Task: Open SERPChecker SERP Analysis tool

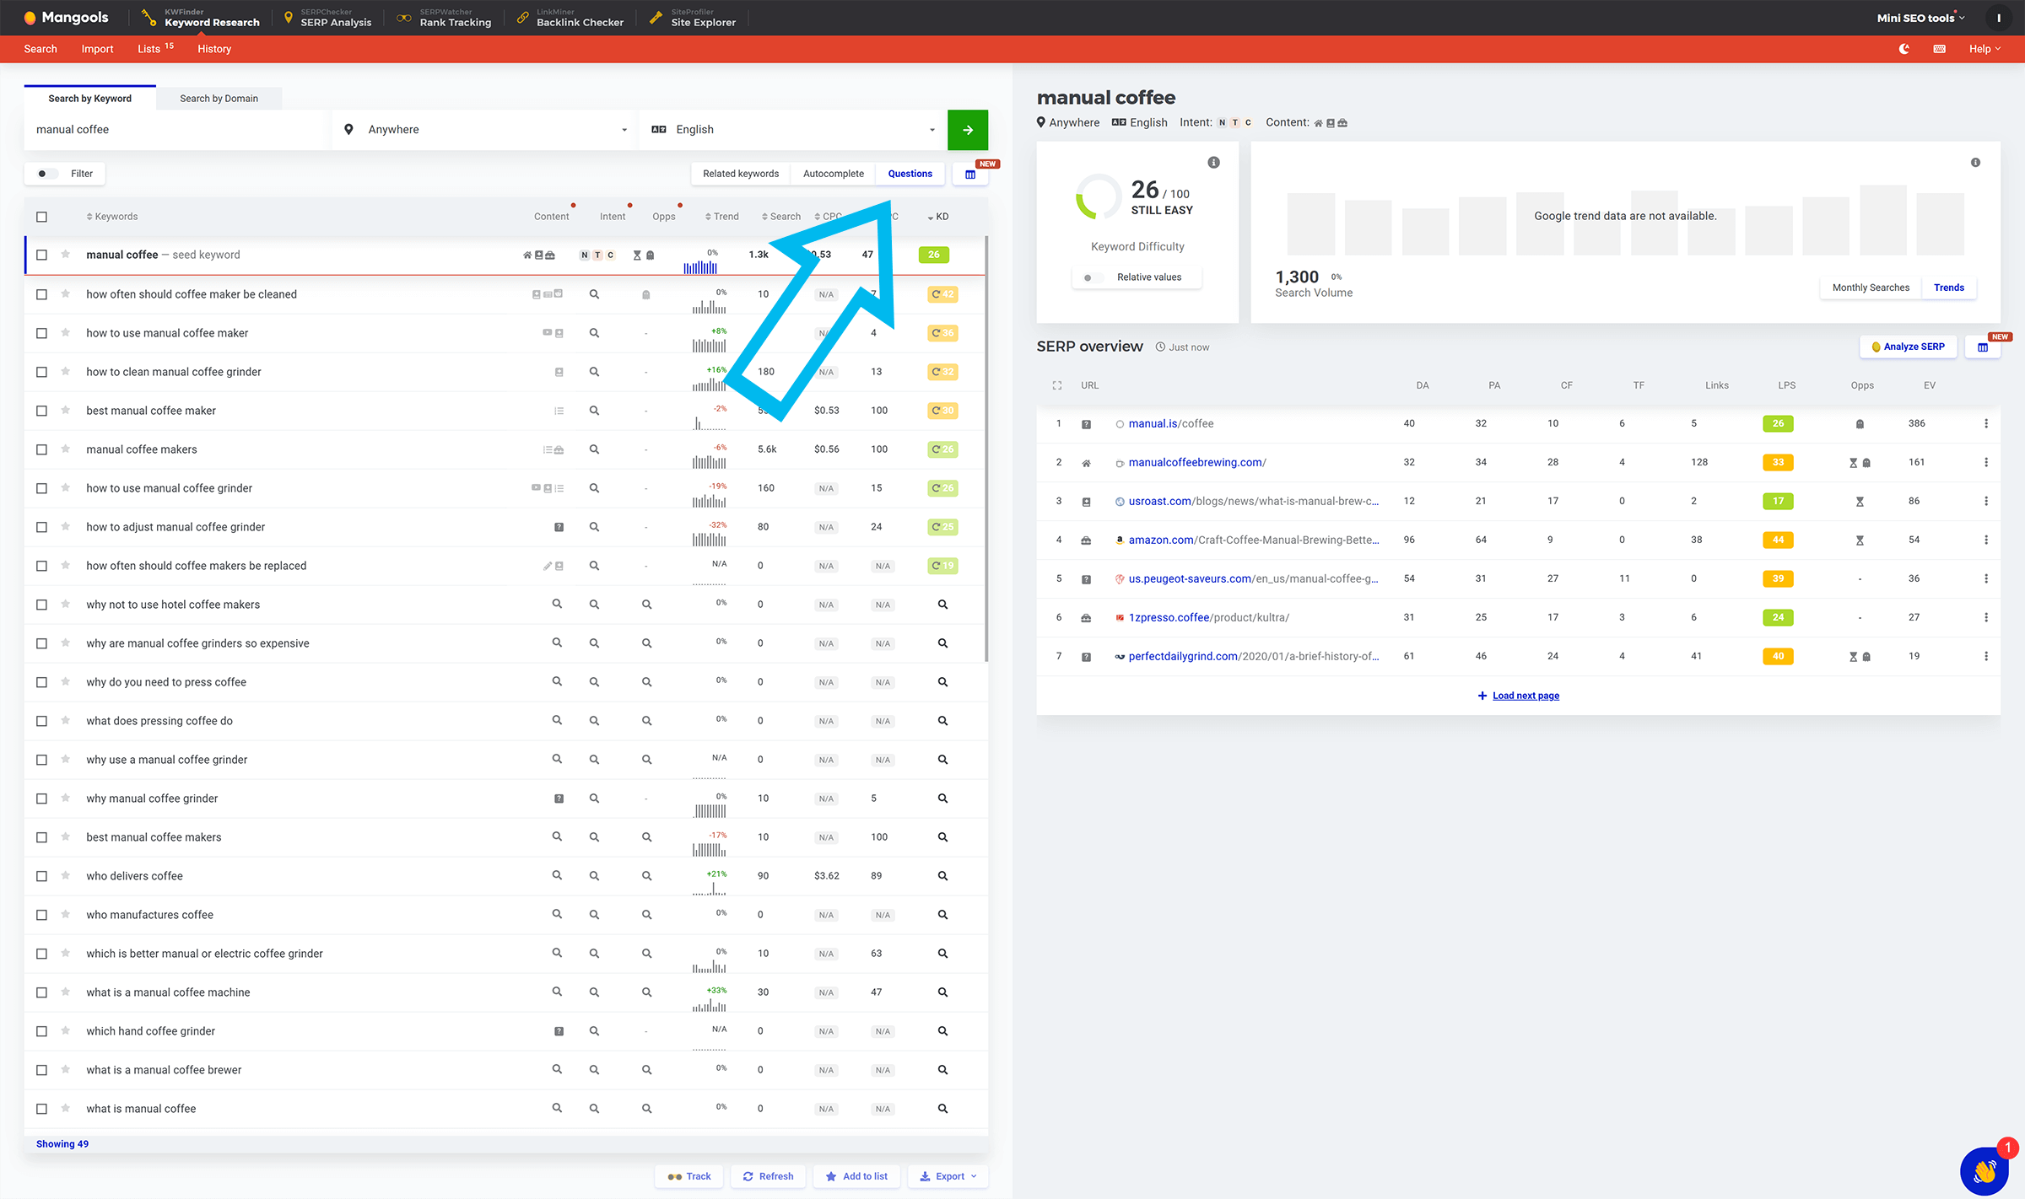Action: 327,18
